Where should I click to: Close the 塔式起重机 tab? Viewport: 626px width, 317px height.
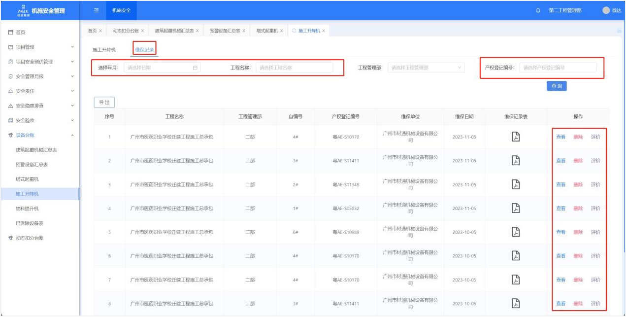coord(282,31)
